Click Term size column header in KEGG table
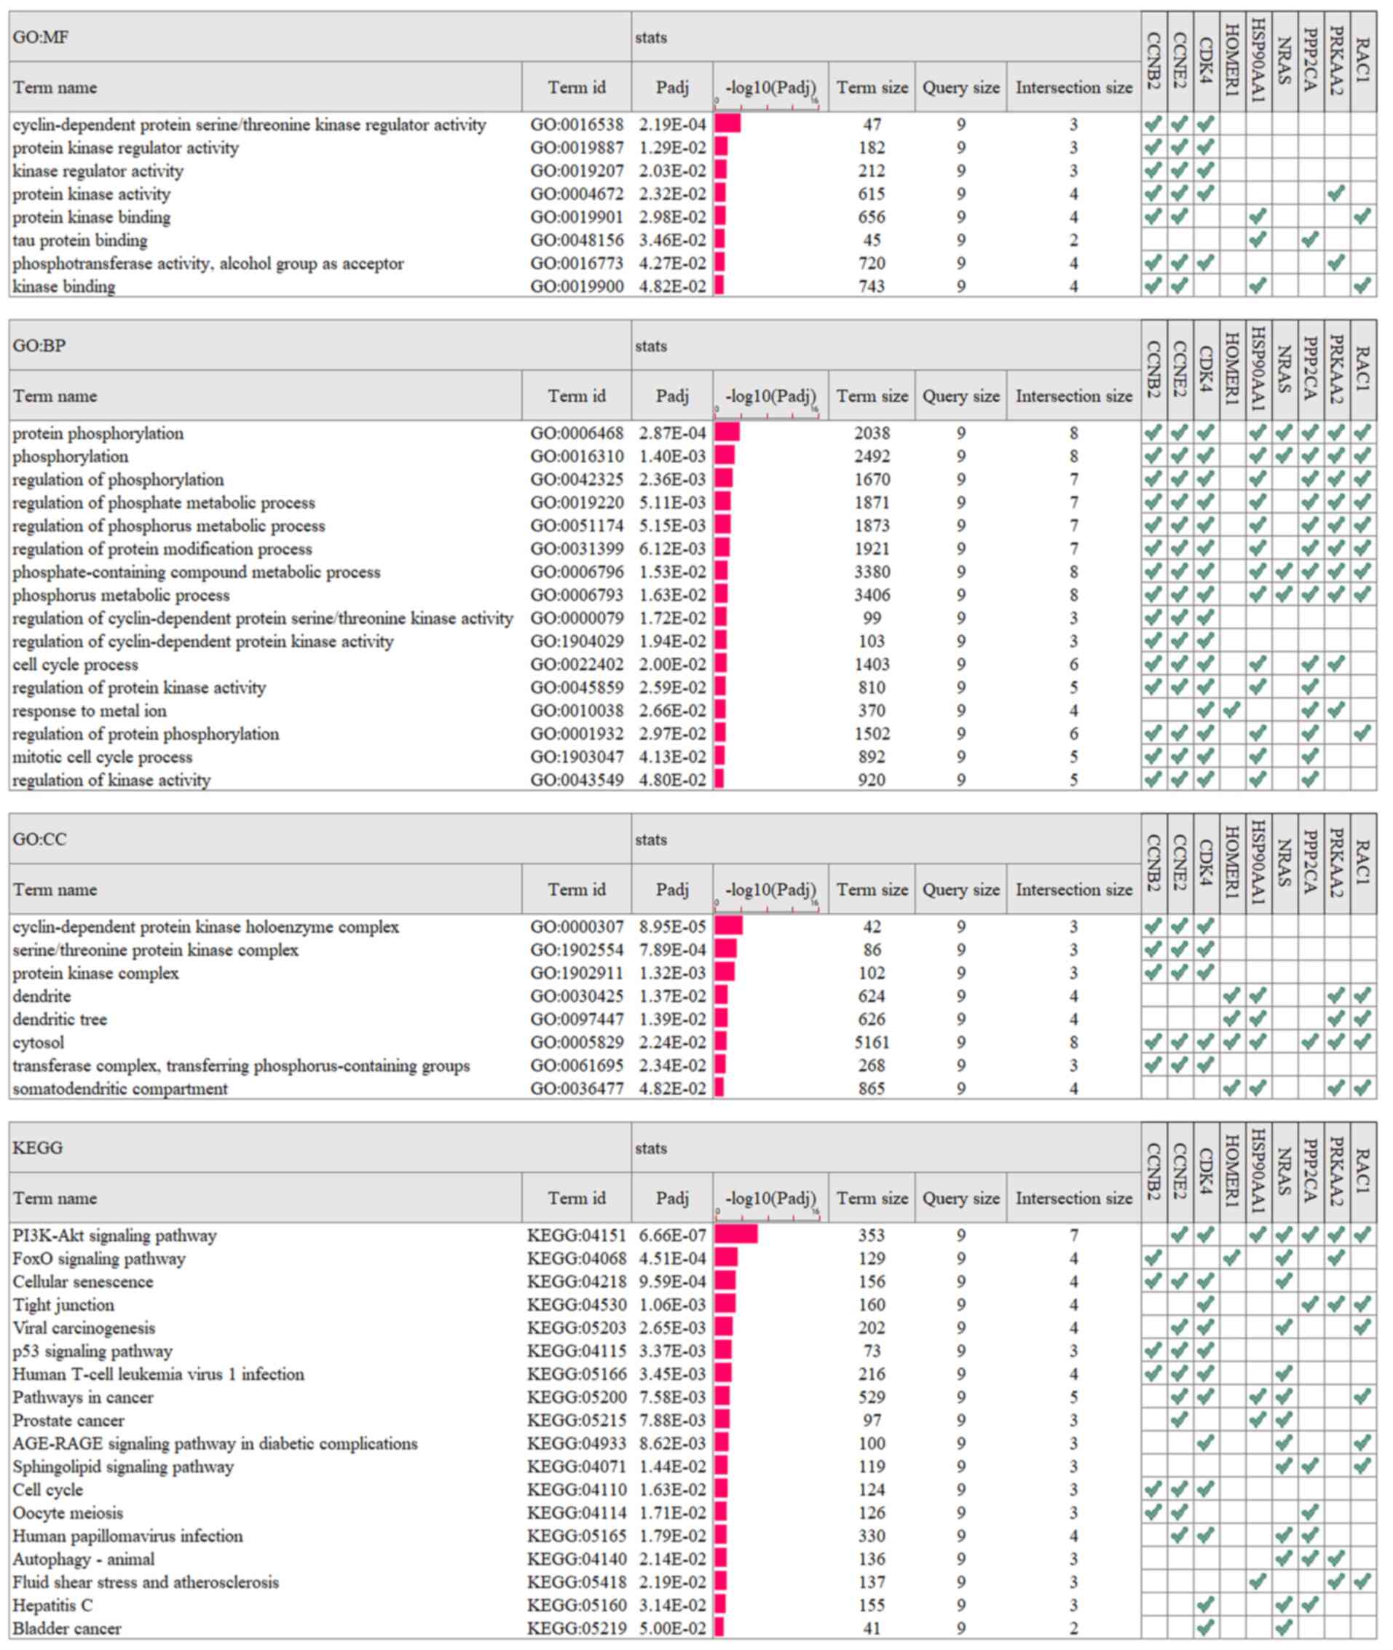This screenshot has height=1650, width=1393. coord(872,1199)
